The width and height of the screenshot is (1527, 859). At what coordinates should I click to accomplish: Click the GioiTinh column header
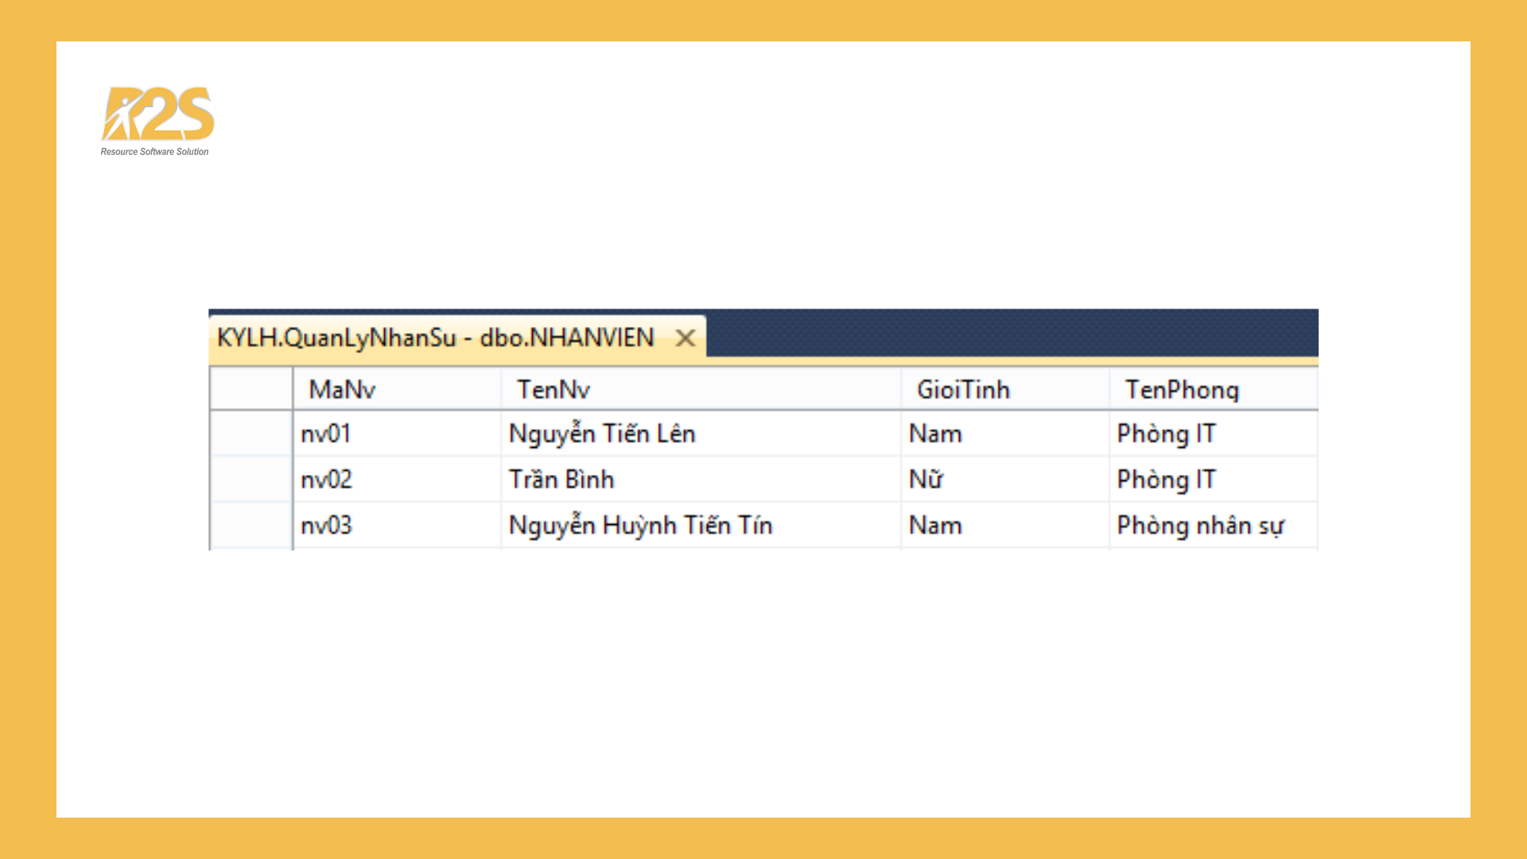tap(962, 389)
